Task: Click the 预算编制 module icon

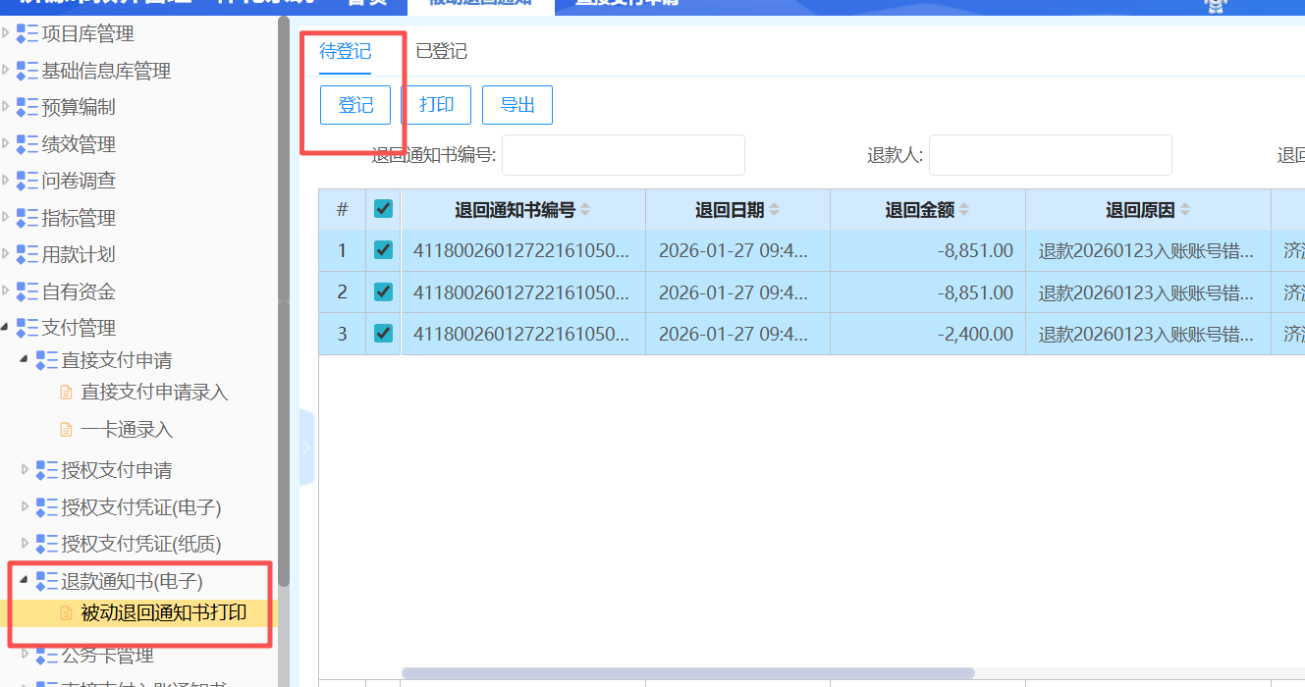Action: click(x=27, y=108)
